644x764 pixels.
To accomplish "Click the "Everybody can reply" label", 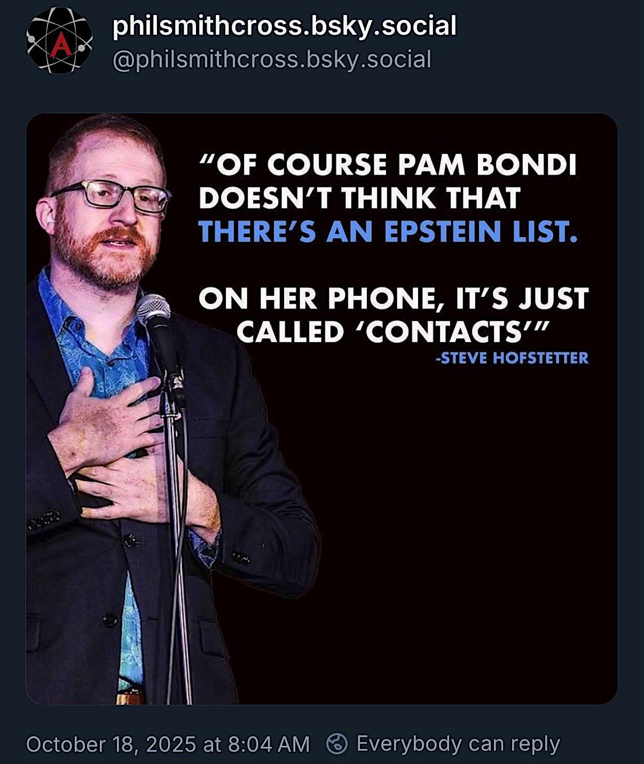I will [x=458, y=744].
